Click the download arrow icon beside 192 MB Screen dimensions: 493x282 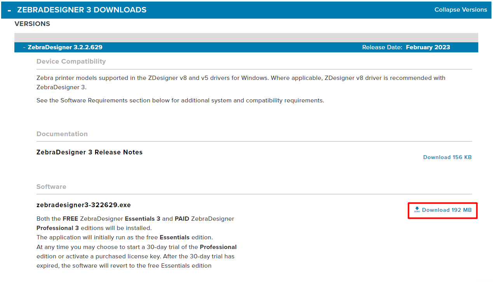[x=417, y=209]
